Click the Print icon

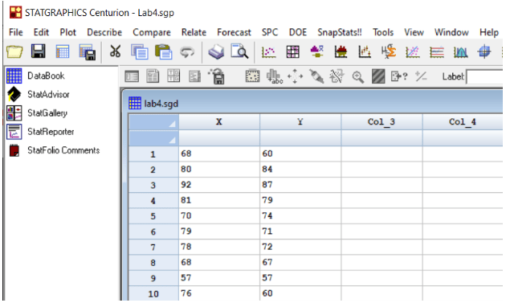216,51
